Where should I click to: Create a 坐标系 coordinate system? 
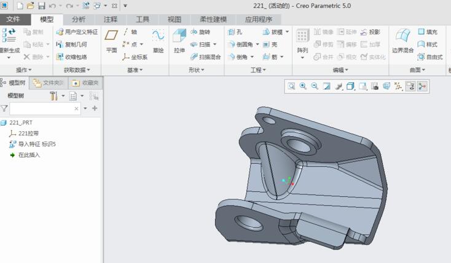point(135,57)
